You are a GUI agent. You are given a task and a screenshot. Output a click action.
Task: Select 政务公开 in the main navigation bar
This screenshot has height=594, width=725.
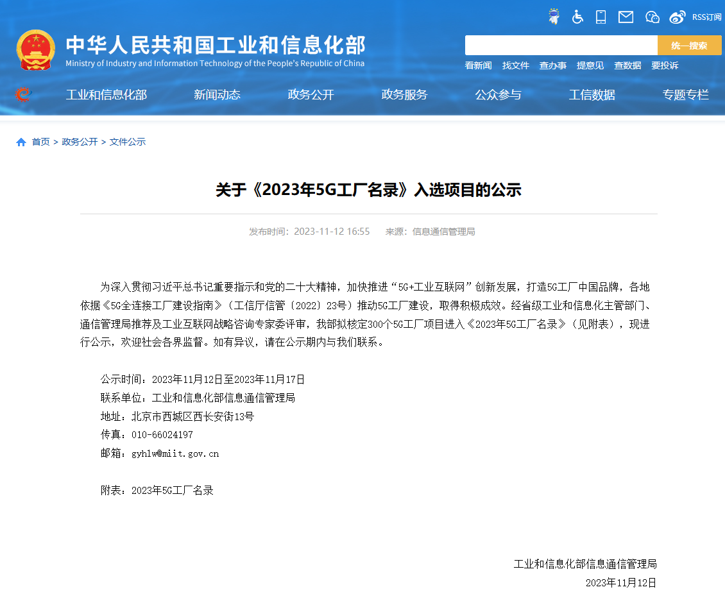(x=311, y=95)
